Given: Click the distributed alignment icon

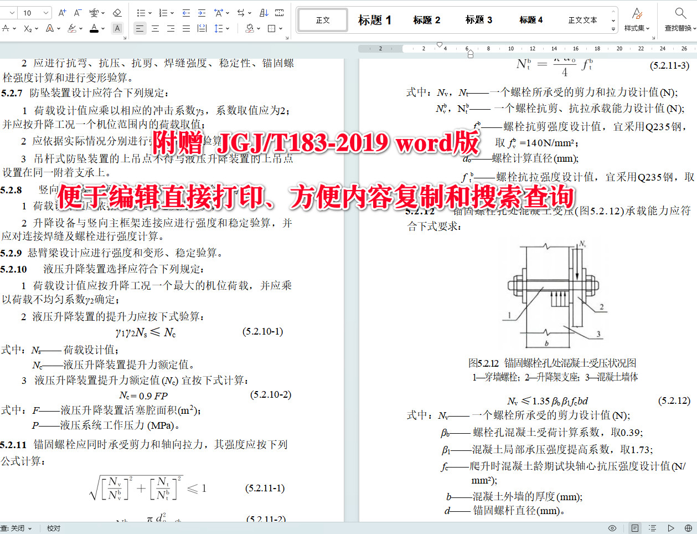Looking at the screenshot, I should click(x=202, y=28).
